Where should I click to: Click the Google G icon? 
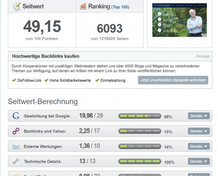tap(16, 116)
